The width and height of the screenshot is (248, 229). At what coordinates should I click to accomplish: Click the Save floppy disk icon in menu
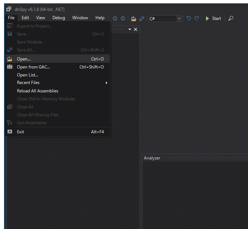pyautogui.click(x=10, y=34)
